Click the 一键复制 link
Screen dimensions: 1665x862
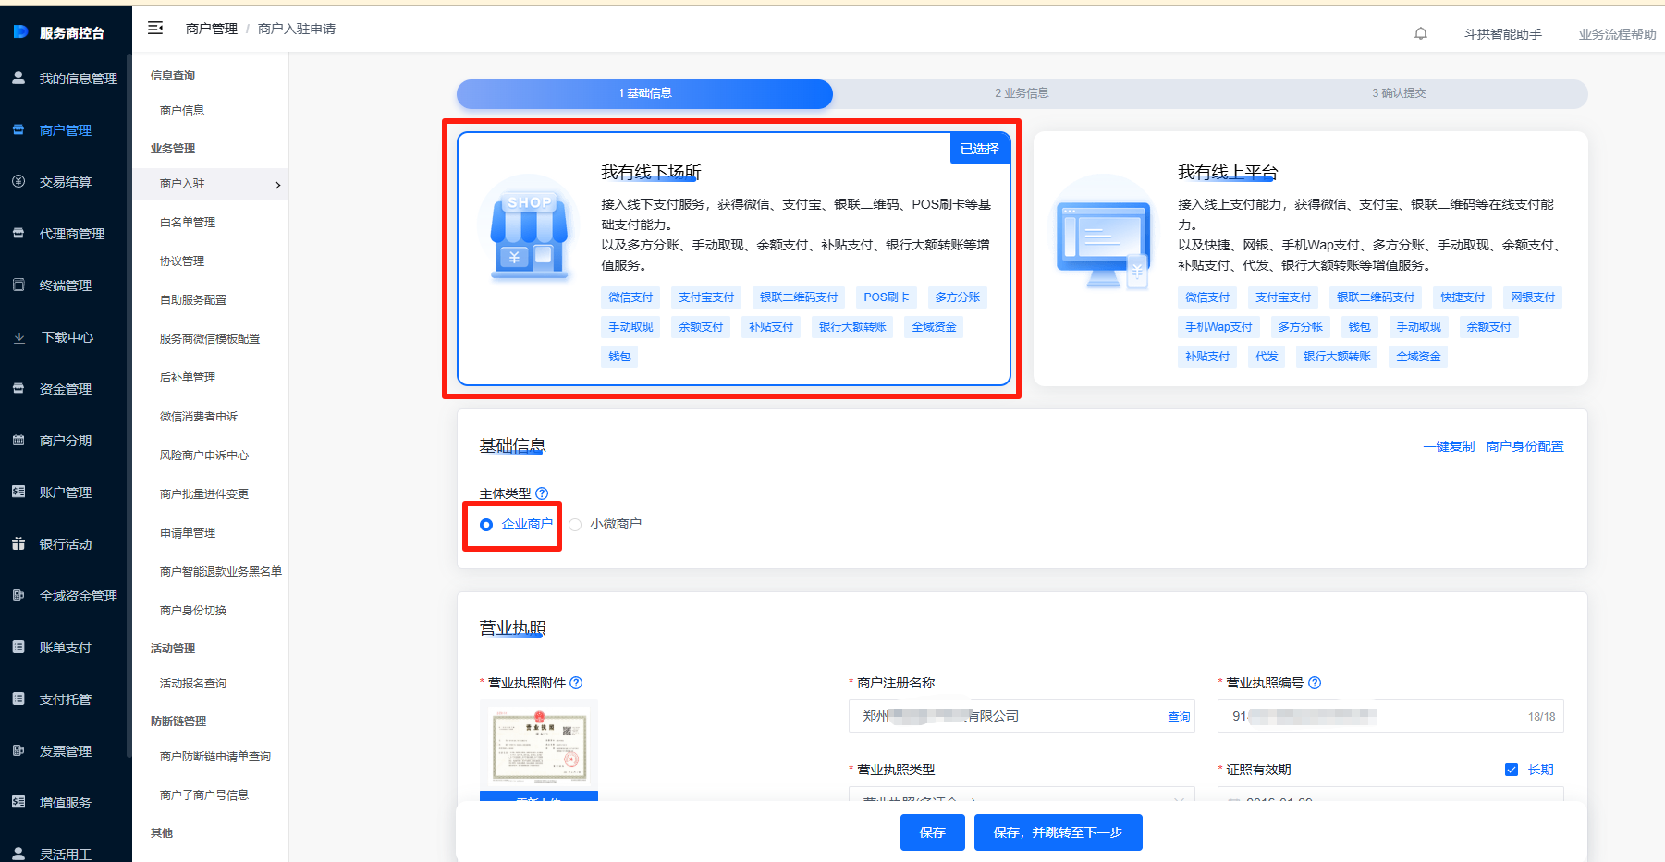click(x=1449, y=446)
